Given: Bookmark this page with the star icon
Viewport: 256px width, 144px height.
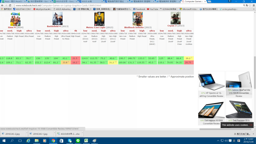Looking at the screenshot, I should [250, 5].
